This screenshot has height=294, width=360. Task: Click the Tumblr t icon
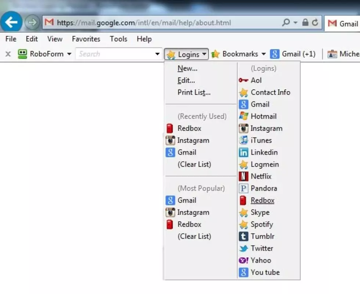(x=243, y=236)
